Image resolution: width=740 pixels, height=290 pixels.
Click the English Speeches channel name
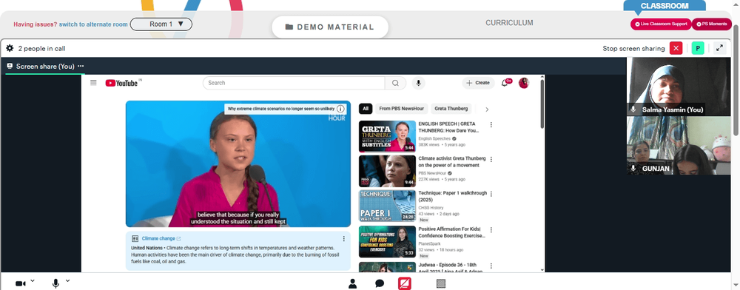[434, 138]
